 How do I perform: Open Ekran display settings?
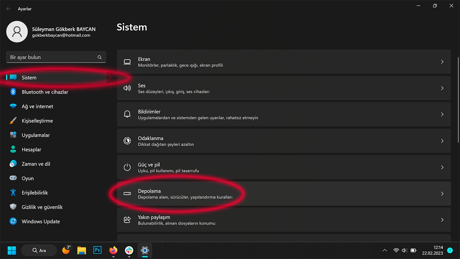tap(284, 62)
